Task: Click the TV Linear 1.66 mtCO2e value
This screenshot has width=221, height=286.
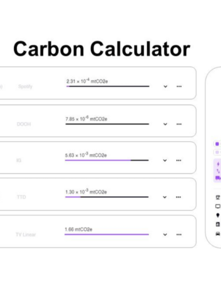Action: [x=78, y=229]
